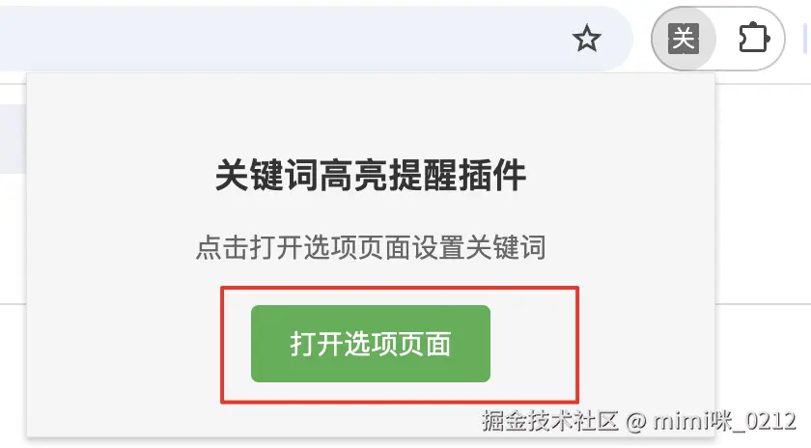This screenshot has height=448, width=811.
Task: Click the handle mimi咪_0212 in the watermark
Action: pyautogui.click(x=724, y=421)
